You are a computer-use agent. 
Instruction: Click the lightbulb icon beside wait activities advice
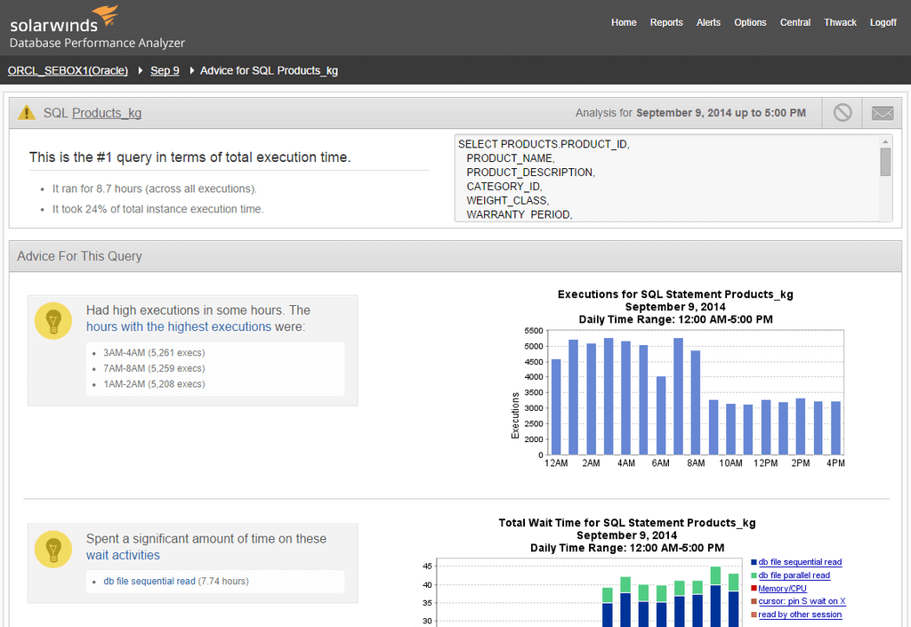53,550
